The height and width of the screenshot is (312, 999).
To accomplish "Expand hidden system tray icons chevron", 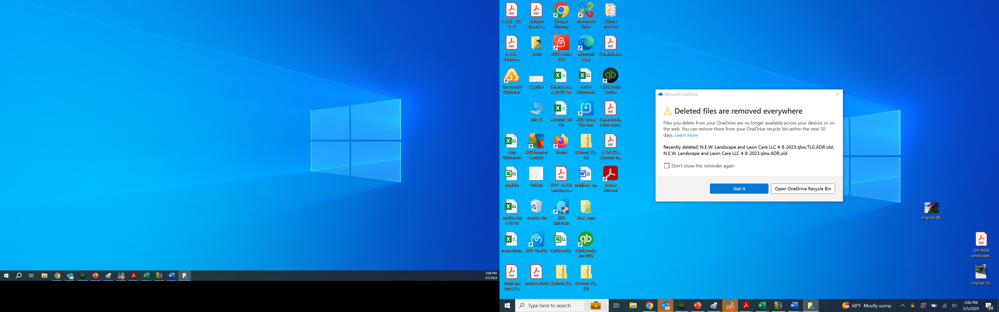I will 902,305.
